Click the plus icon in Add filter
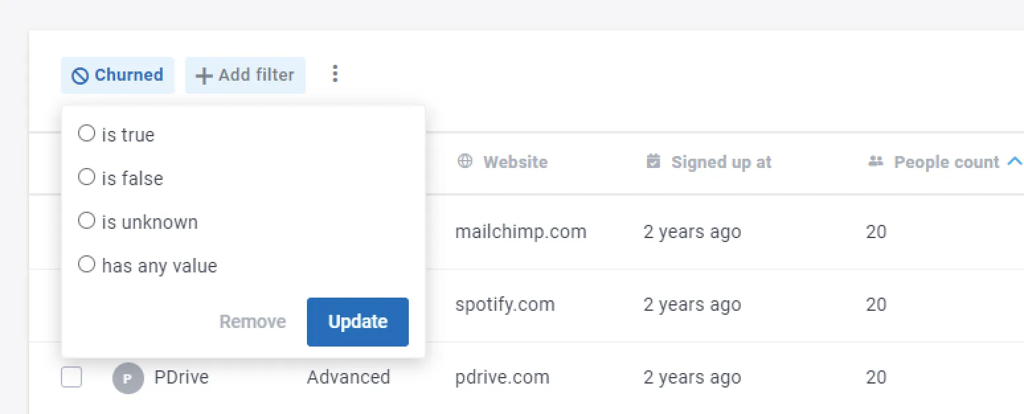The width and height of the screenshot is (1024, 414). coord(204,75)
